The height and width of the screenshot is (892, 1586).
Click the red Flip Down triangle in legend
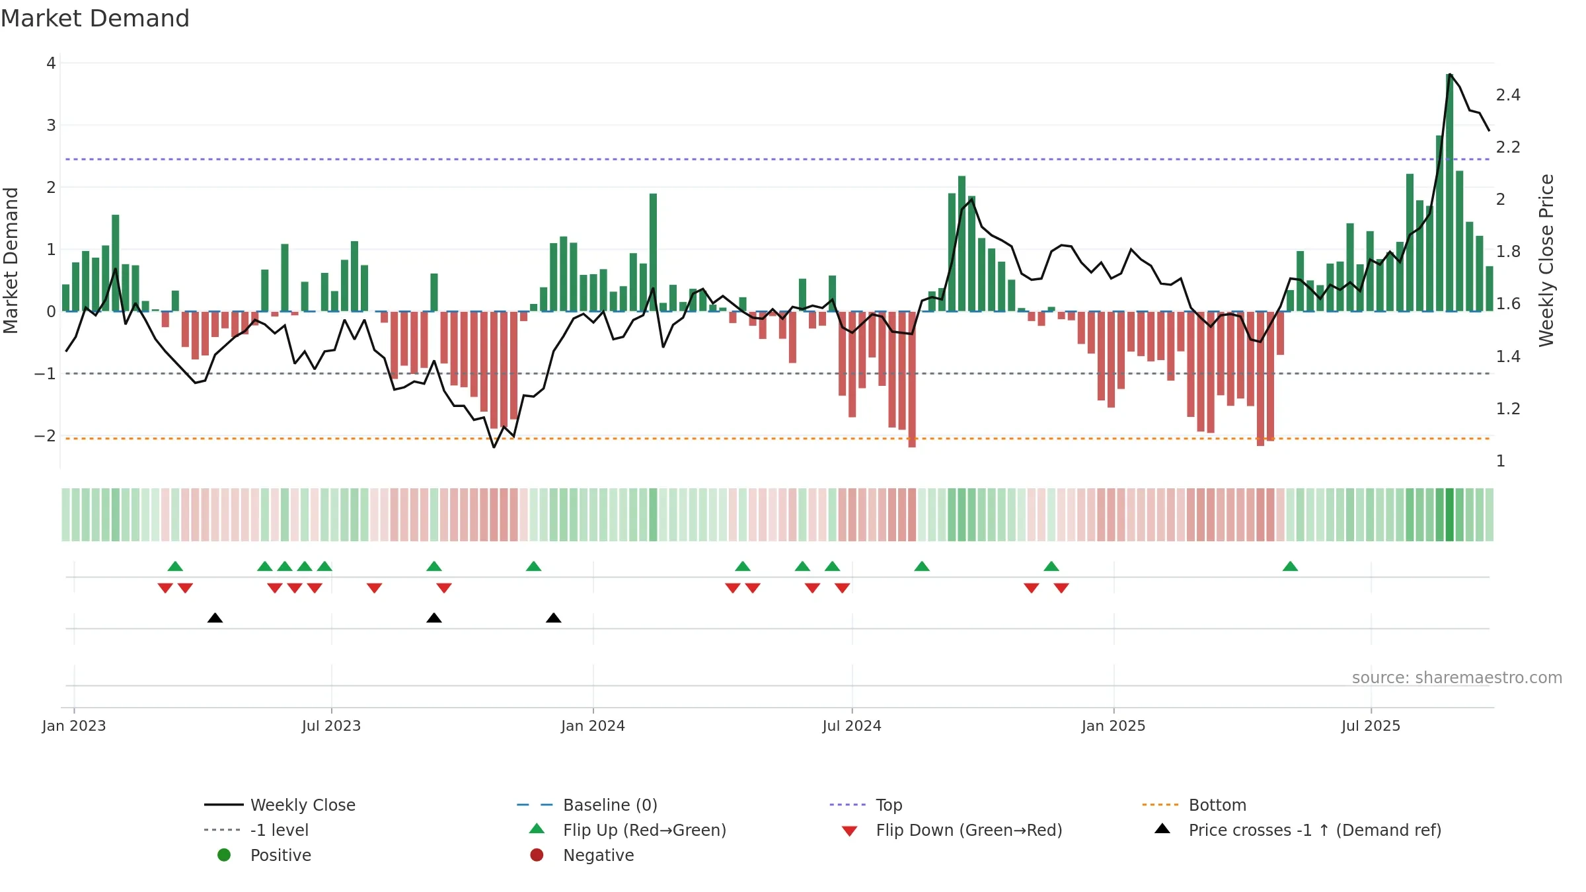[x=849, y=831]
